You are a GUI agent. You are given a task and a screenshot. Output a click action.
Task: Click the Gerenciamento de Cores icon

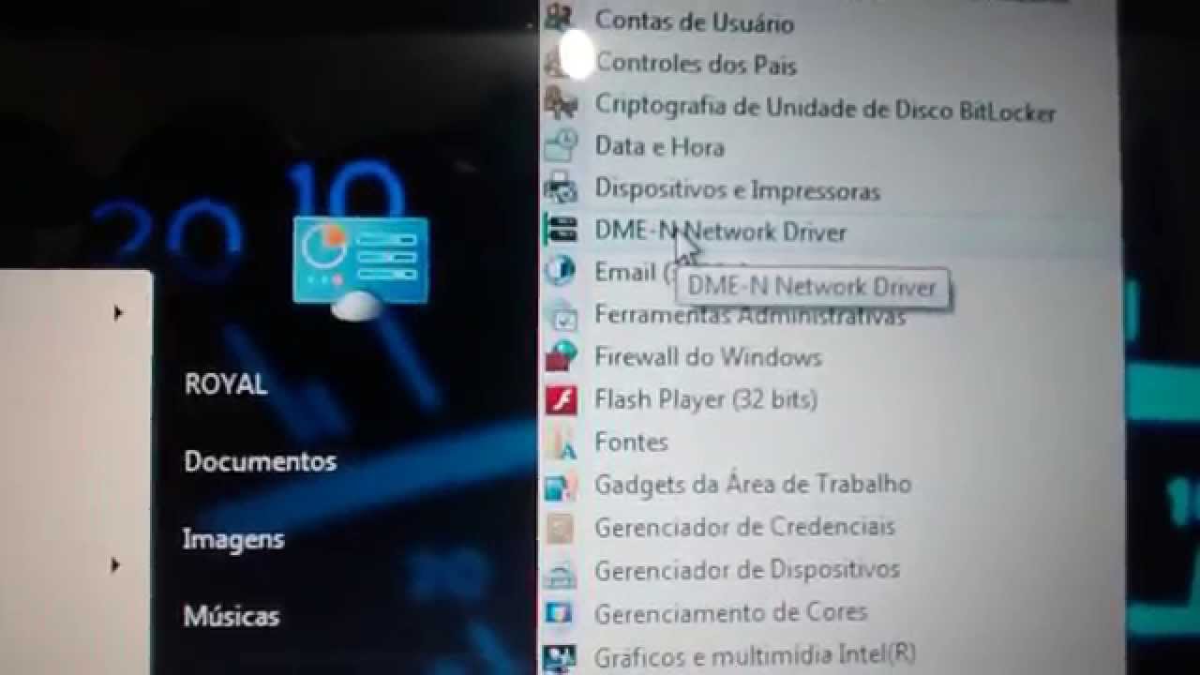pos(561,613)
